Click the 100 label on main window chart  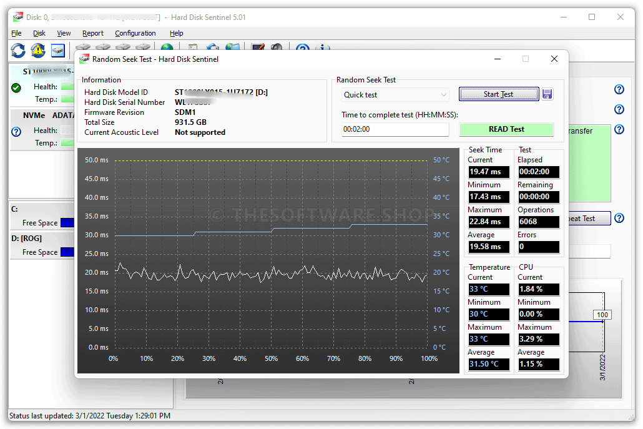(602, 315)
